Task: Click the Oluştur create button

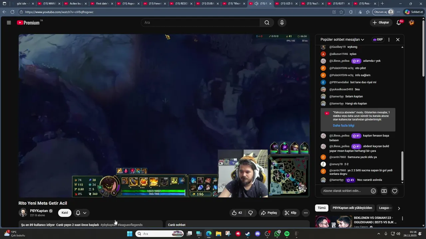Action: coord(380,23)
